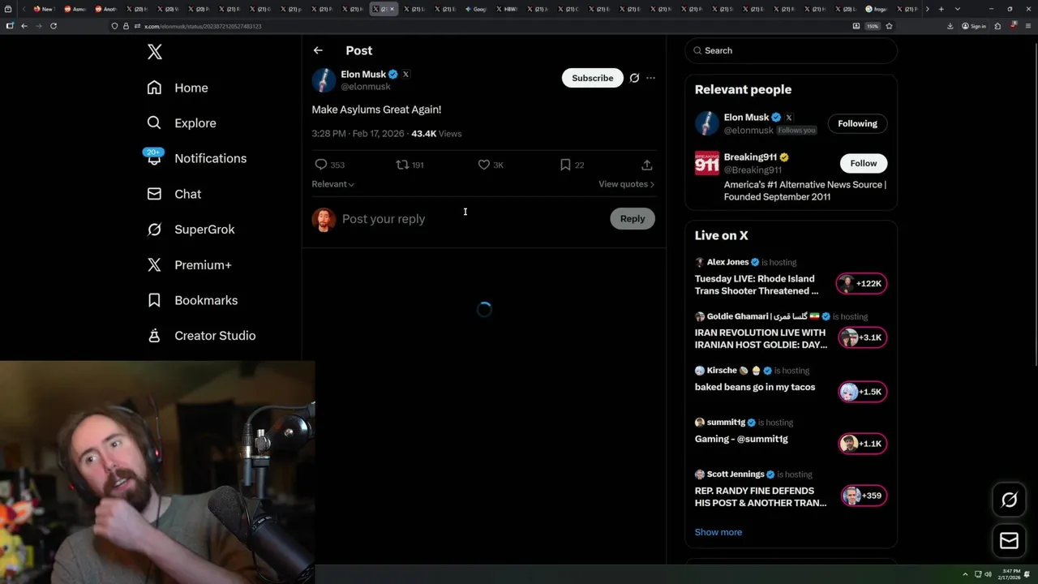The width and height of the screenshot is (1038, 584).
Task: Open the Breaking911 profile avatar
Action: click(x=707, y=163)
